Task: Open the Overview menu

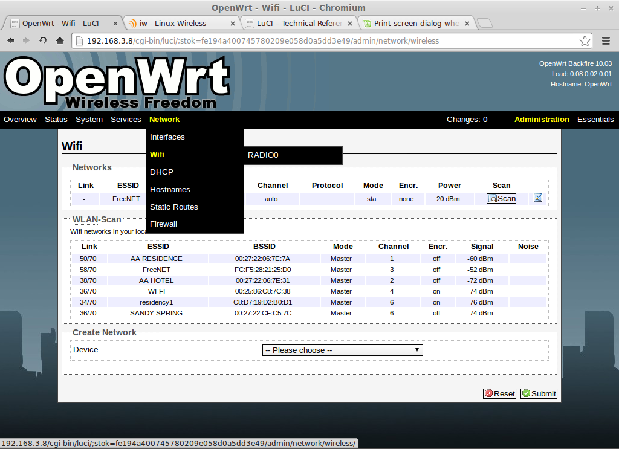Action: click(20, 120)
